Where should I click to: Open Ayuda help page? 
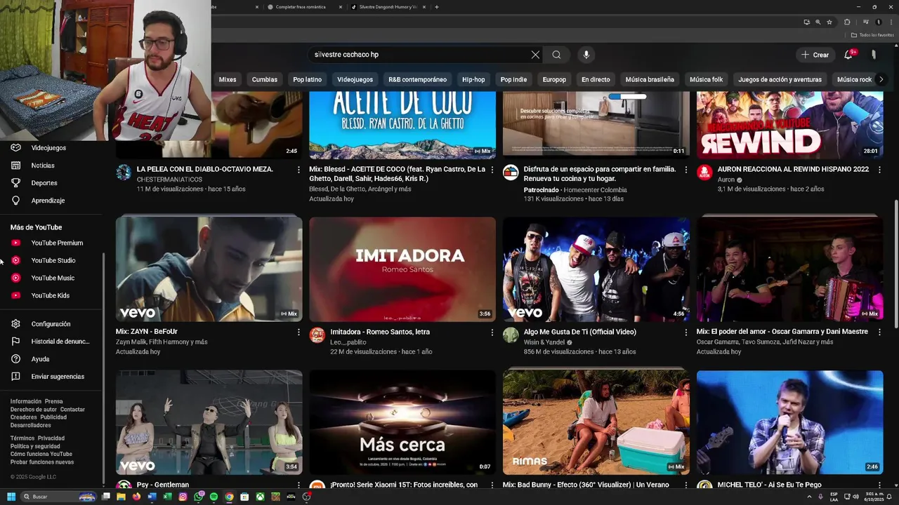(40, 359)
